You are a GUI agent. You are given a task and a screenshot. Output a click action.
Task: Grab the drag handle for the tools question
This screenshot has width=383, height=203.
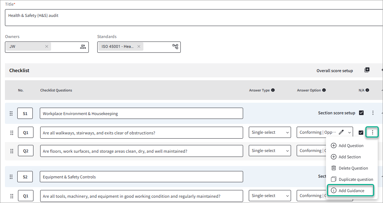tap(12, 196)
